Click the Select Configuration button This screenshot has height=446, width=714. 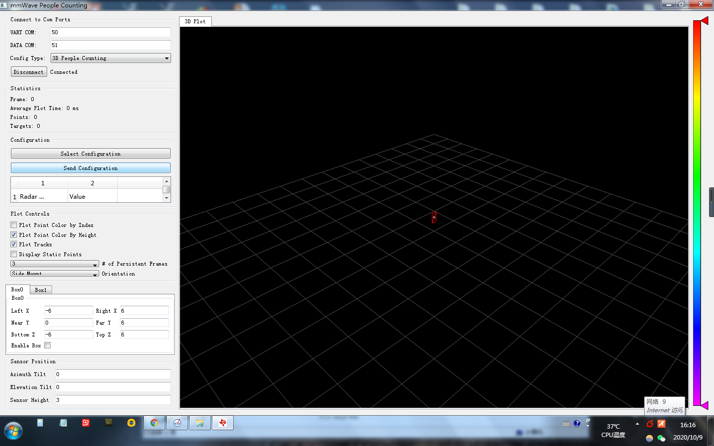(91, 154)
